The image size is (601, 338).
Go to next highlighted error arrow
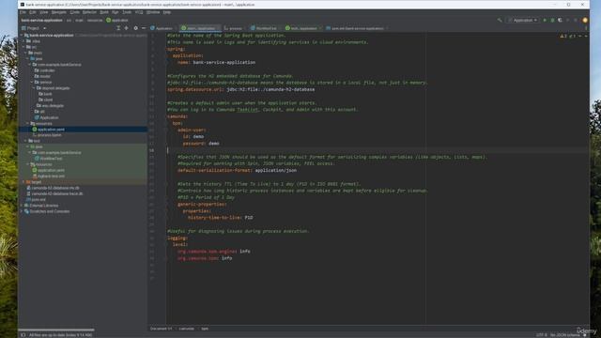coord(585,36)
